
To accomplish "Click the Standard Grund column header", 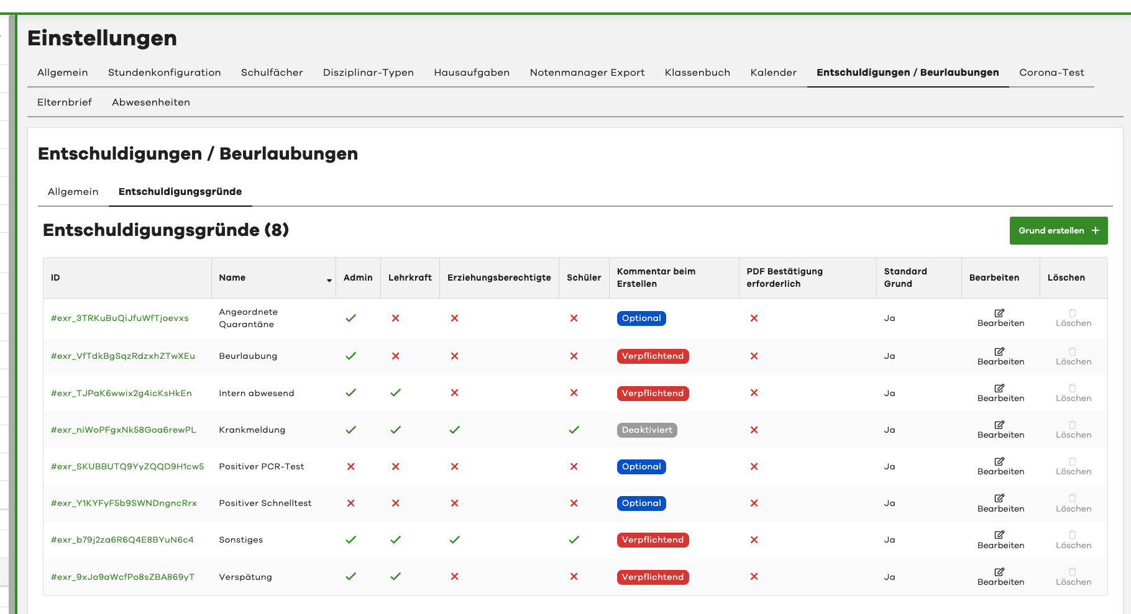I will point(905,278).
